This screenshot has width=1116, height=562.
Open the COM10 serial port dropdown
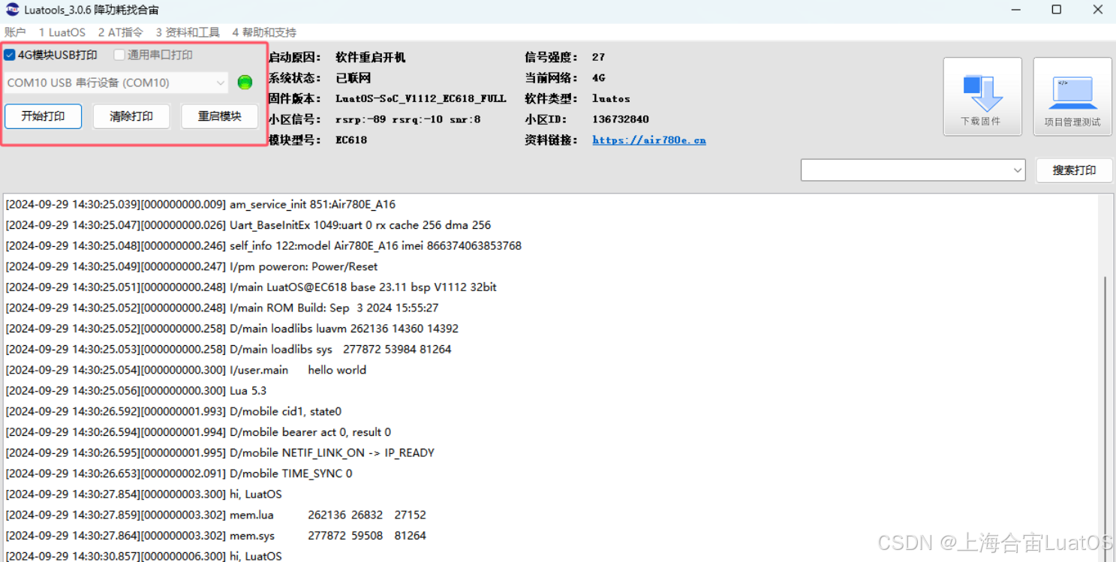tap(219, 83)
